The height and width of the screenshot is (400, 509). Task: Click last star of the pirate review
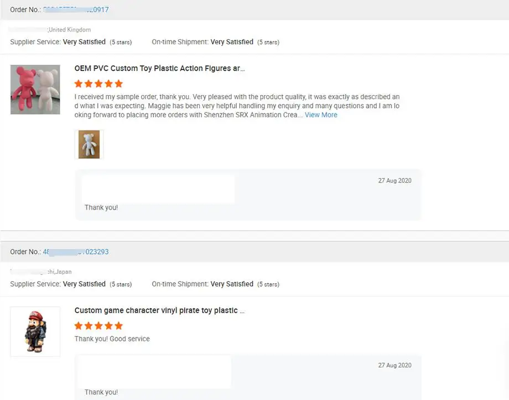coord(118,326)
